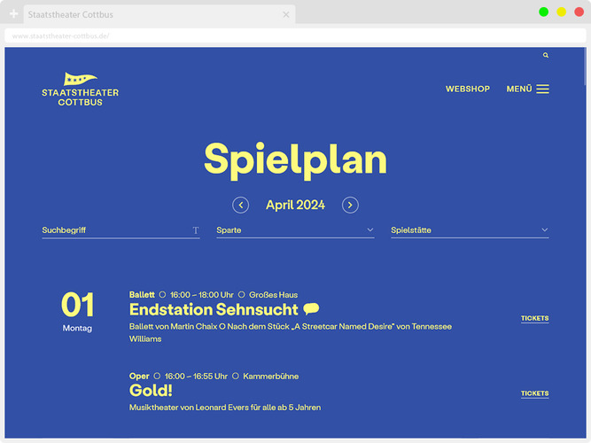Close the Staatstheater Cottbus browser tab
591x443 pixels.
coord(286,15)
